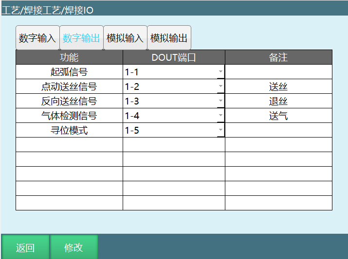Select the 起弧信号 function cell
This screenshot has height=259, width=348.
pos(69,72)
